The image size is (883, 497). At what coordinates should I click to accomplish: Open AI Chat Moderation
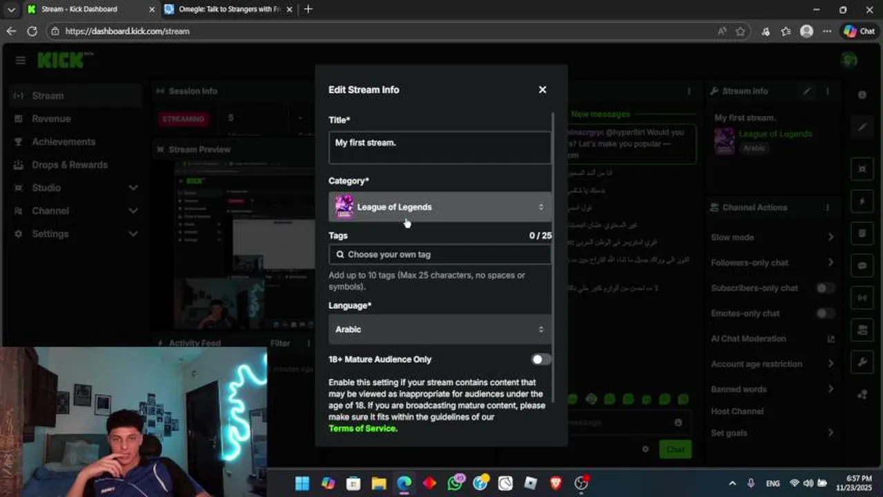[772, 339]
